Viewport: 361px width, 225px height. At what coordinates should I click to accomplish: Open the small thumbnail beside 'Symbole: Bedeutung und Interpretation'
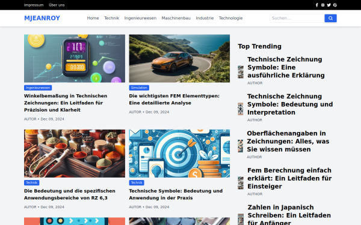click(241, 109)
